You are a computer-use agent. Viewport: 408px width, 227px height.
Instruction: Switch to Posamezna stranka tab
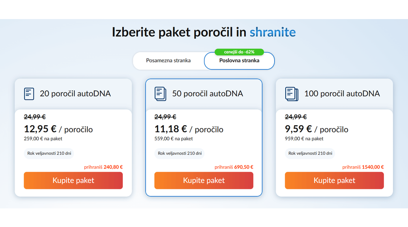(x=168, y=60)
